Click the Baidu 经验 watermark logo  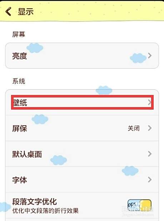138,209
